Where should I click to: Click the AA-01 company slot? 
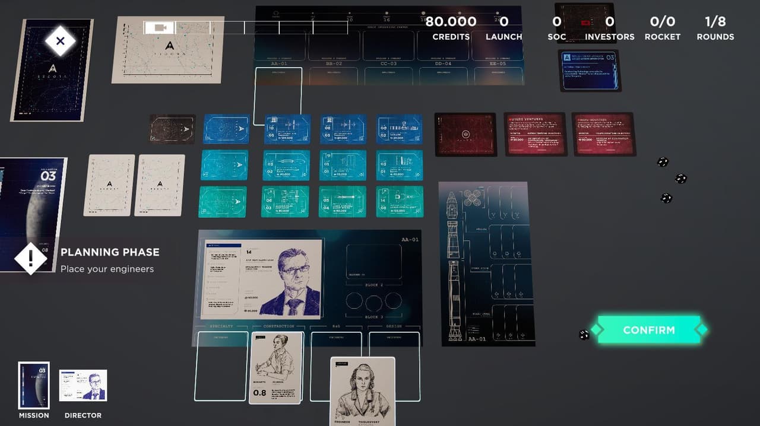pos(279,96)
